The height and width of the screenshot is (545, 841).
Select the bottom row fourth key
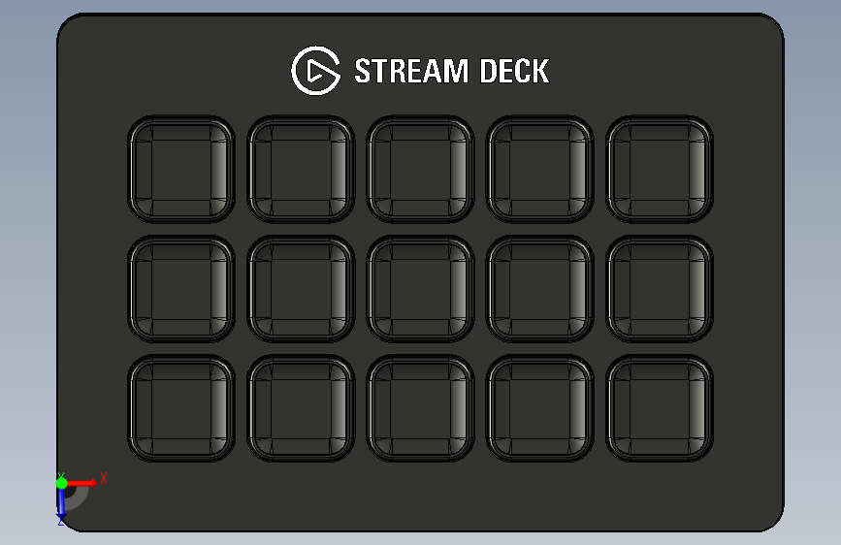(x=540, y=408)
